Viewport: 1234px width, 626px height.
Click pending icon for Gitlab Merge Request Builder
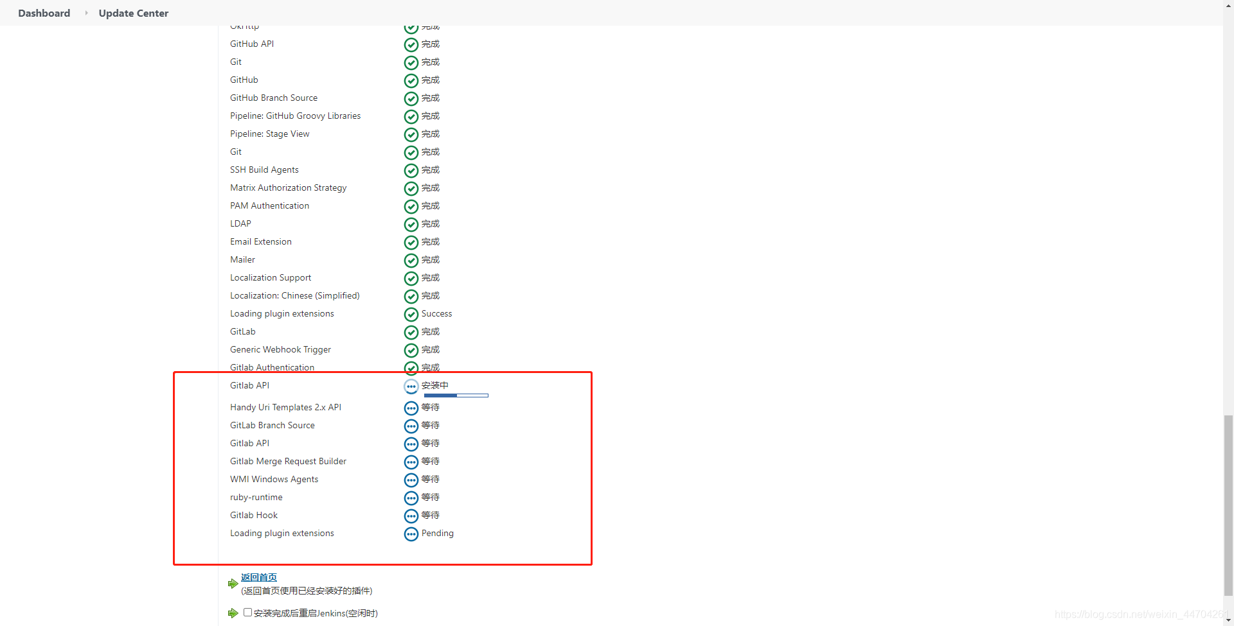[411, 462]
